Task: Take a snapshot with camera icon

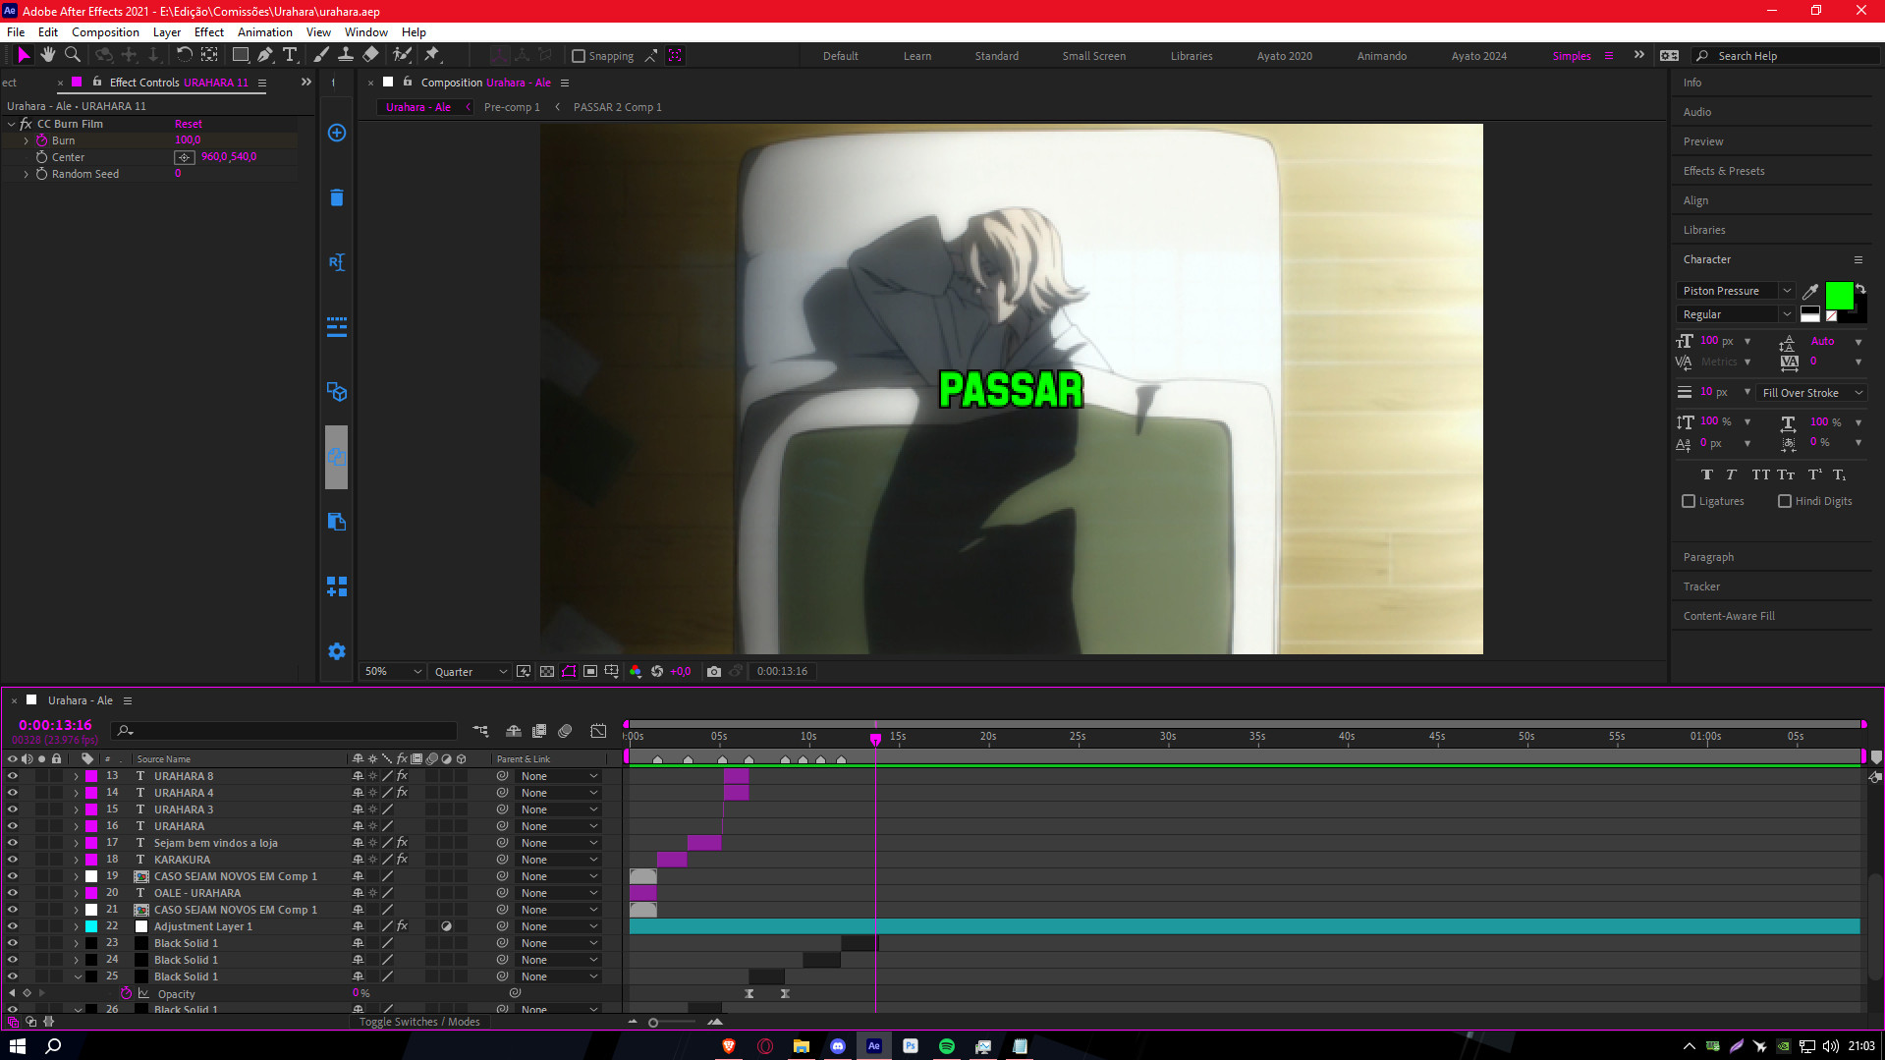Action: click(x=714, y=672)
